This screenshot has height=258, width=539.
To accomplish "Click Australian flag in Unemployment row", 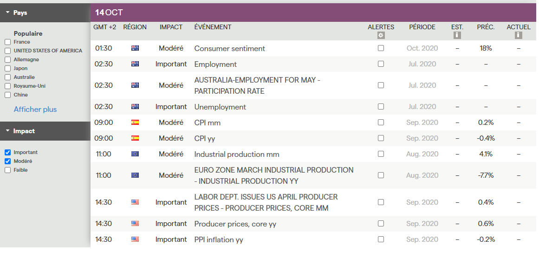I will tap(135, 107).
